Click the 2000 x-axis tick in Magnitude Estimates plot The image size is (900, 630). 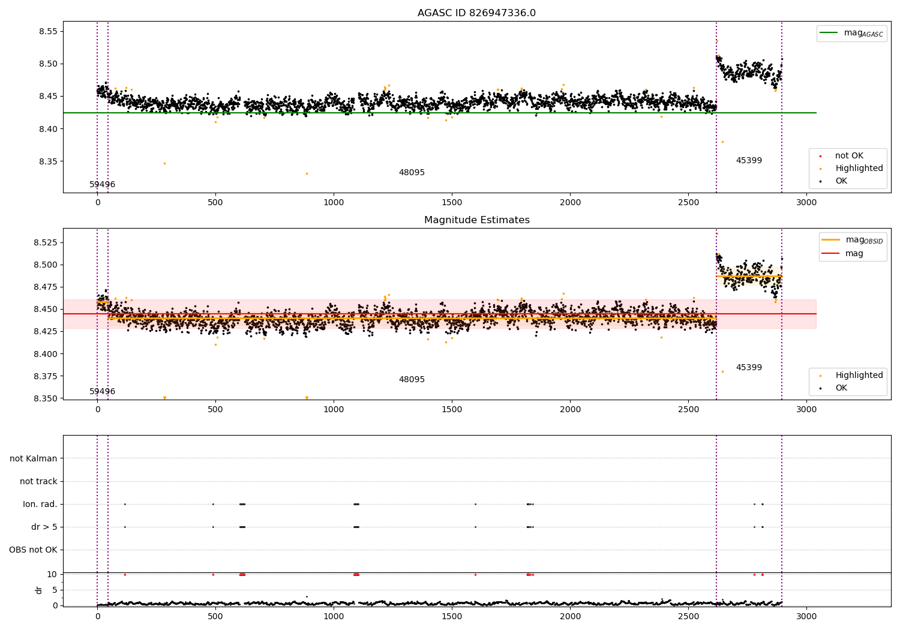(x=570, y=409)
